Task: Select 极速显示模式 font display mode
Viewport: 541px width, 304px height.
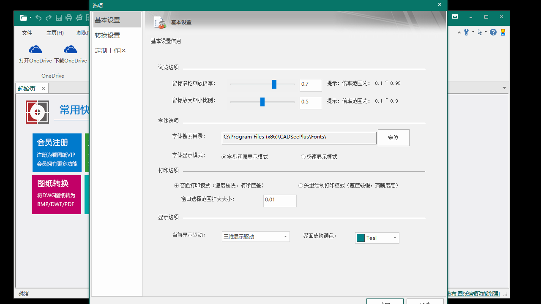Action: pyautogui.click(x=303, y=156)
